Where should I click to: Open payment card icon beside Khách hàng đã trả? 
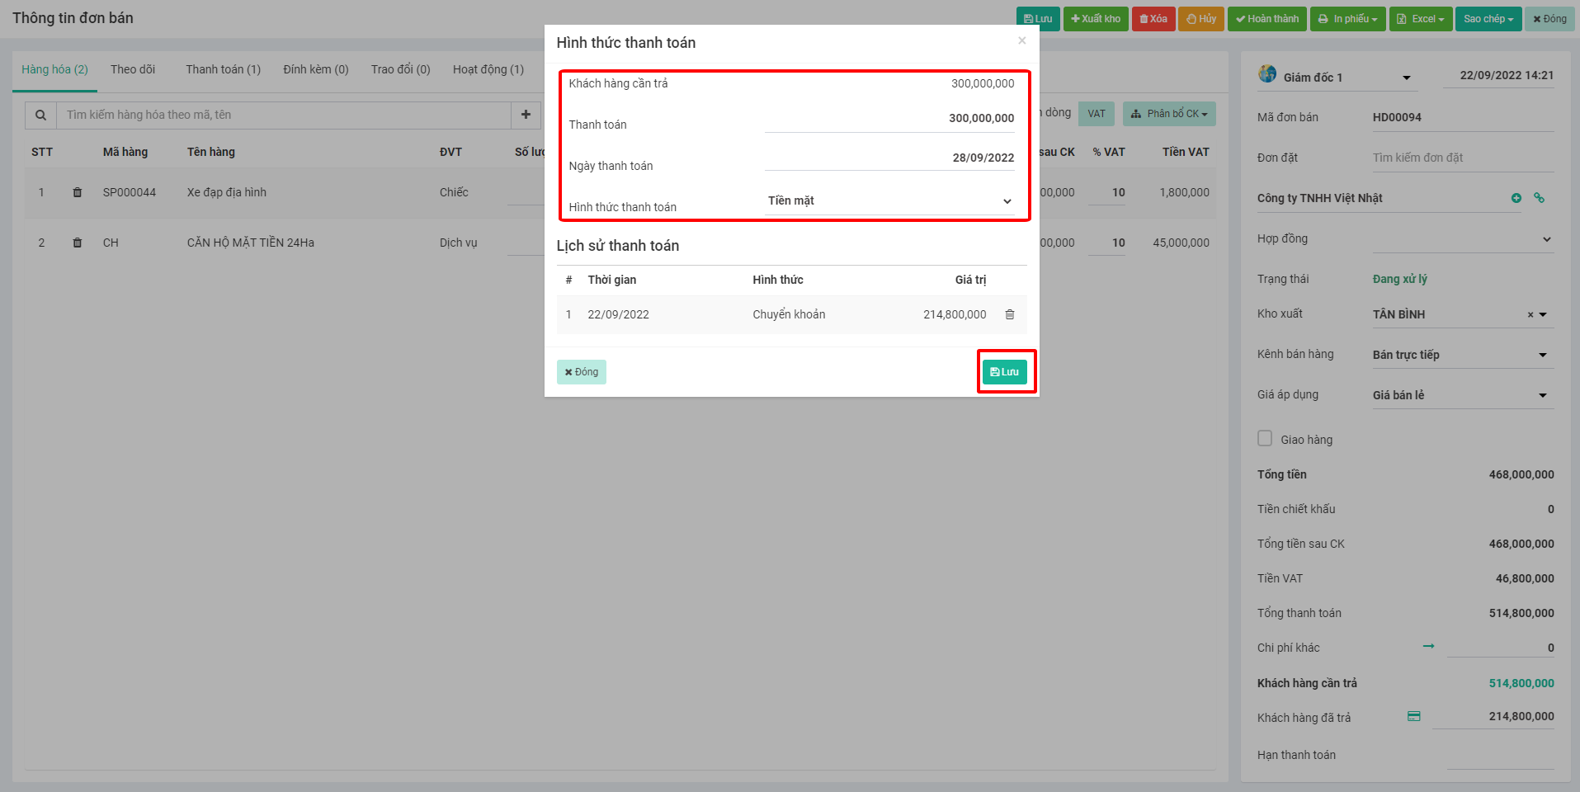1413,716
